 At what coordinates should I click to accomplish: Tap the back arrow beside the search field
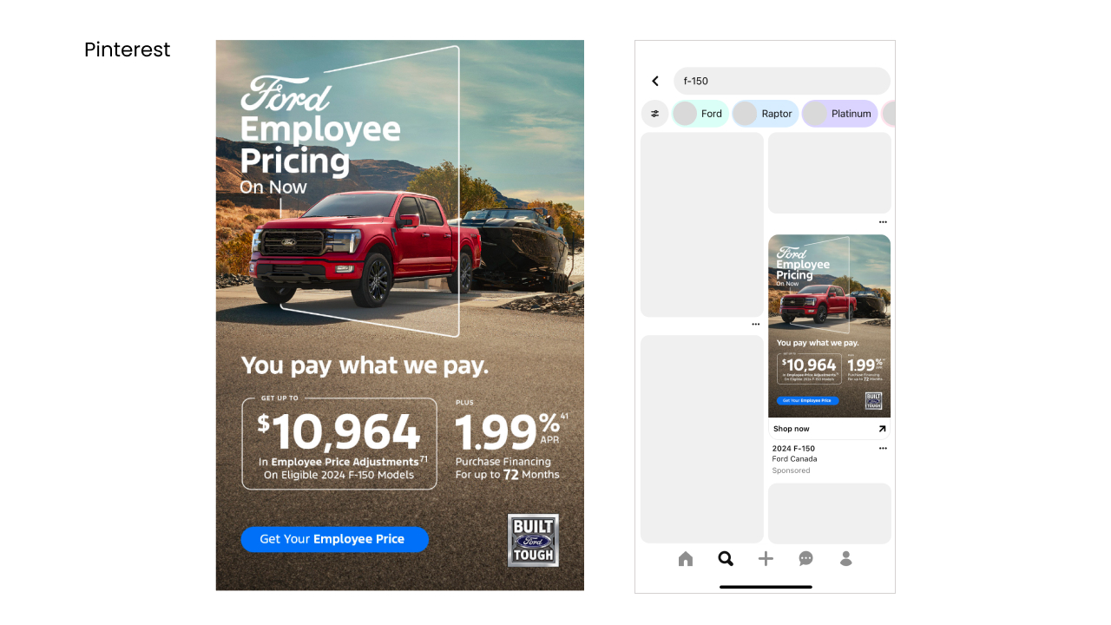point(655,81)
